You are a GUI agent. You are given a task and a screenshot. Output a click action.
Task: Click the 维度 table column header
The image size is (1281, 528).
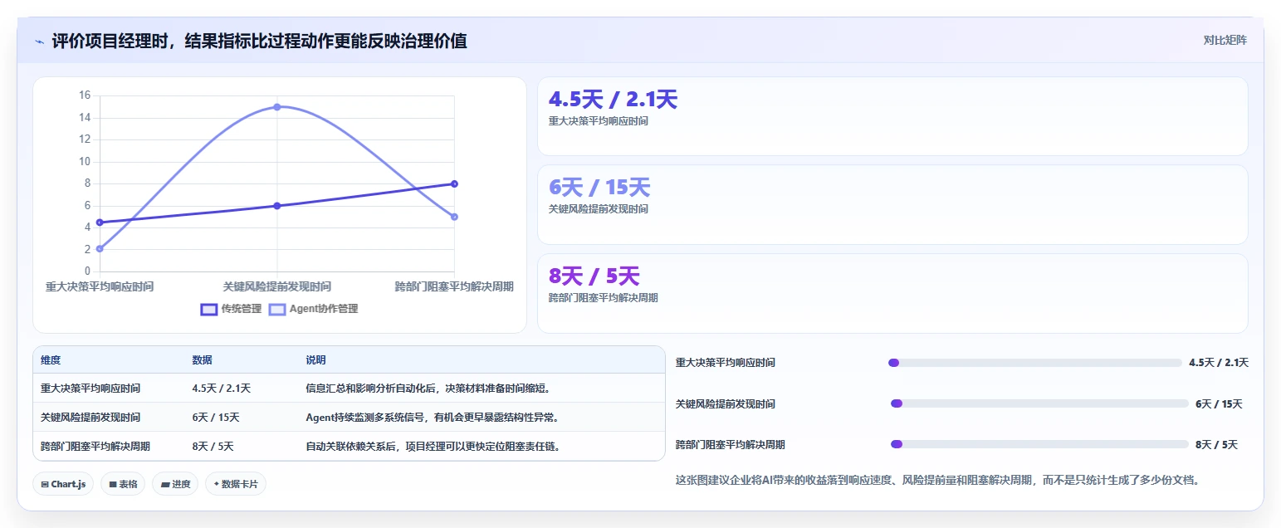pyautogui.click(x=51, y=360)
